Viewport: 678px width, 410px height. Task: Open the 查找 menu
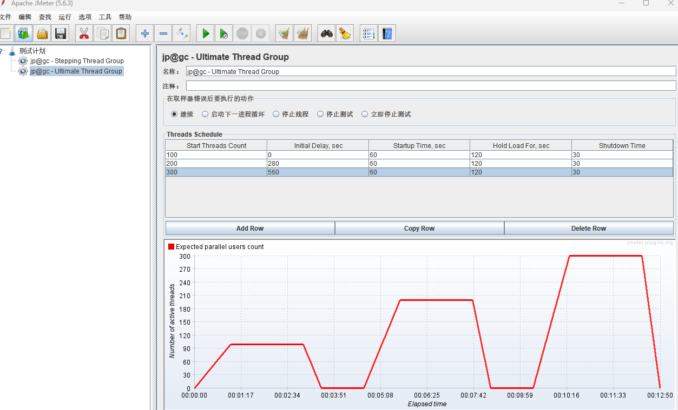(x=45, y=17)
